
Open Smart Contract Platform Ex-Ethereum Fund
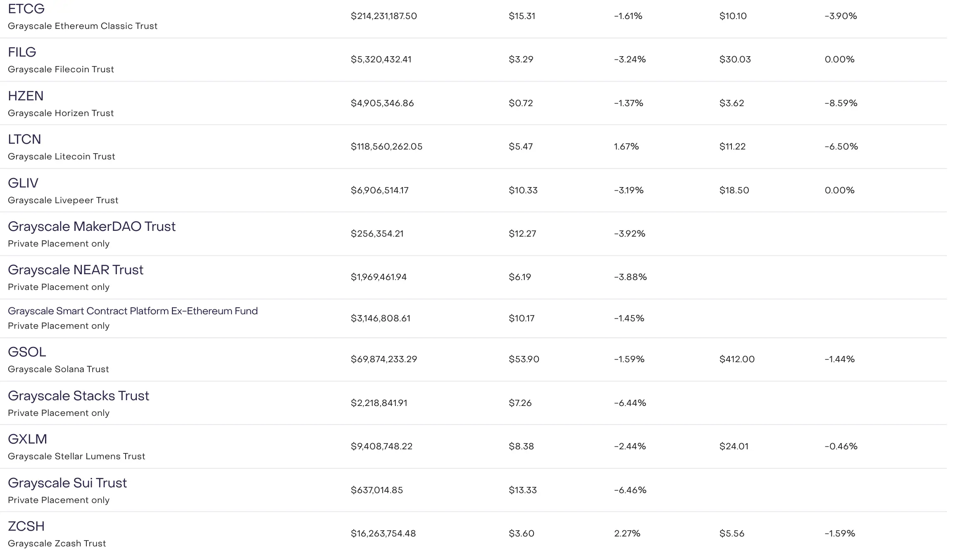point(133,311)
